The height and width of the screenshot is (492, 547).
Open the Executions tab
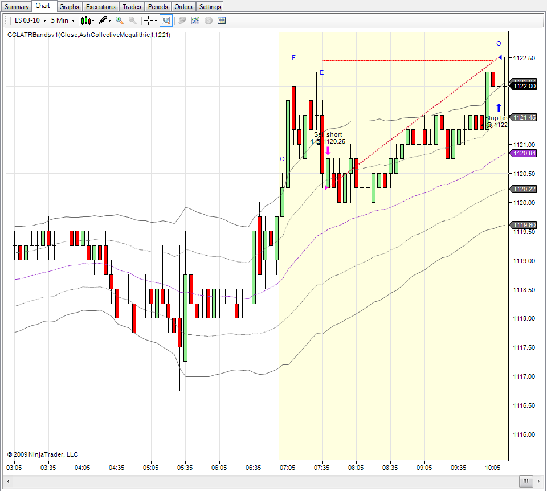pyautogui.click(x=100, y=7)
